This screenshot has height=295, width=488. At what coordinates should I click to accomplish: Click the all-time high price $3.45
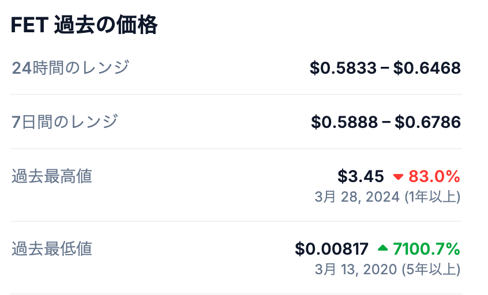tap(361, 176)
